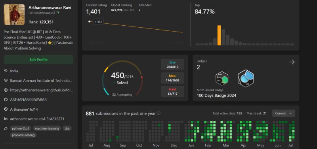Select the 50 Days badge hexagon
Image resolution: width=317 pixels, height=149 pixels.
pyautogui.click(x=222, y=78)
